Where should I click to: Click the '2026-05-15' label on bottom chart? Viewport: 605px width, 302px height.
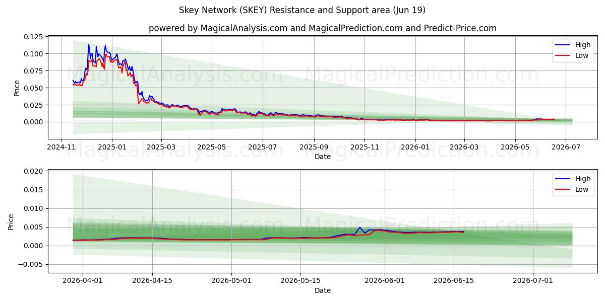point(301,281)
